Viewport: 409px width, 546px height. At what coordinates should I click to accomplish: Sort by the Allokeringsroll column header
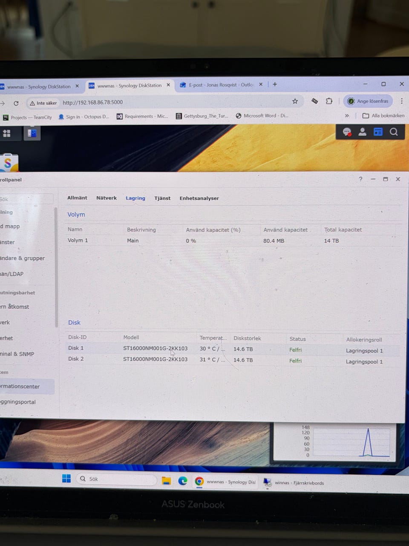pyautogui.click(x=364, y=340)
